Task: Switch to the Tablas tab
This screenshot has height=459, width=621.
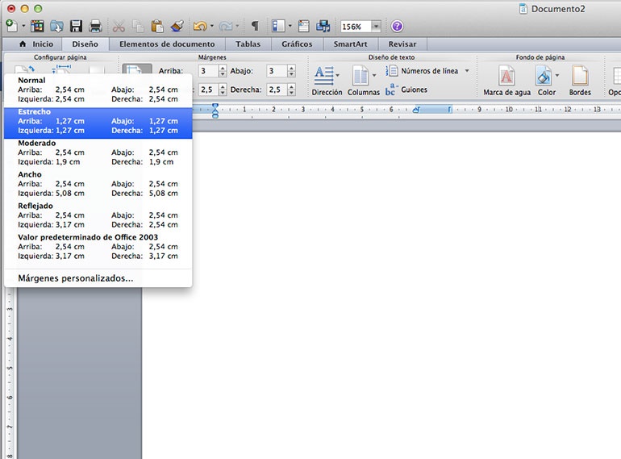Action: tap(248, 44)
